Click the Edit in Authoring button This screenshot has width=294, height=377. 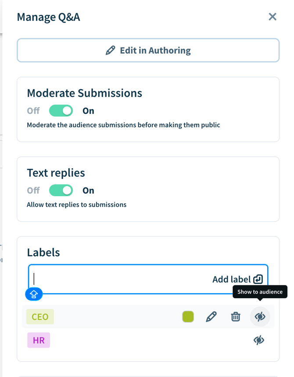tap(148, 50)
